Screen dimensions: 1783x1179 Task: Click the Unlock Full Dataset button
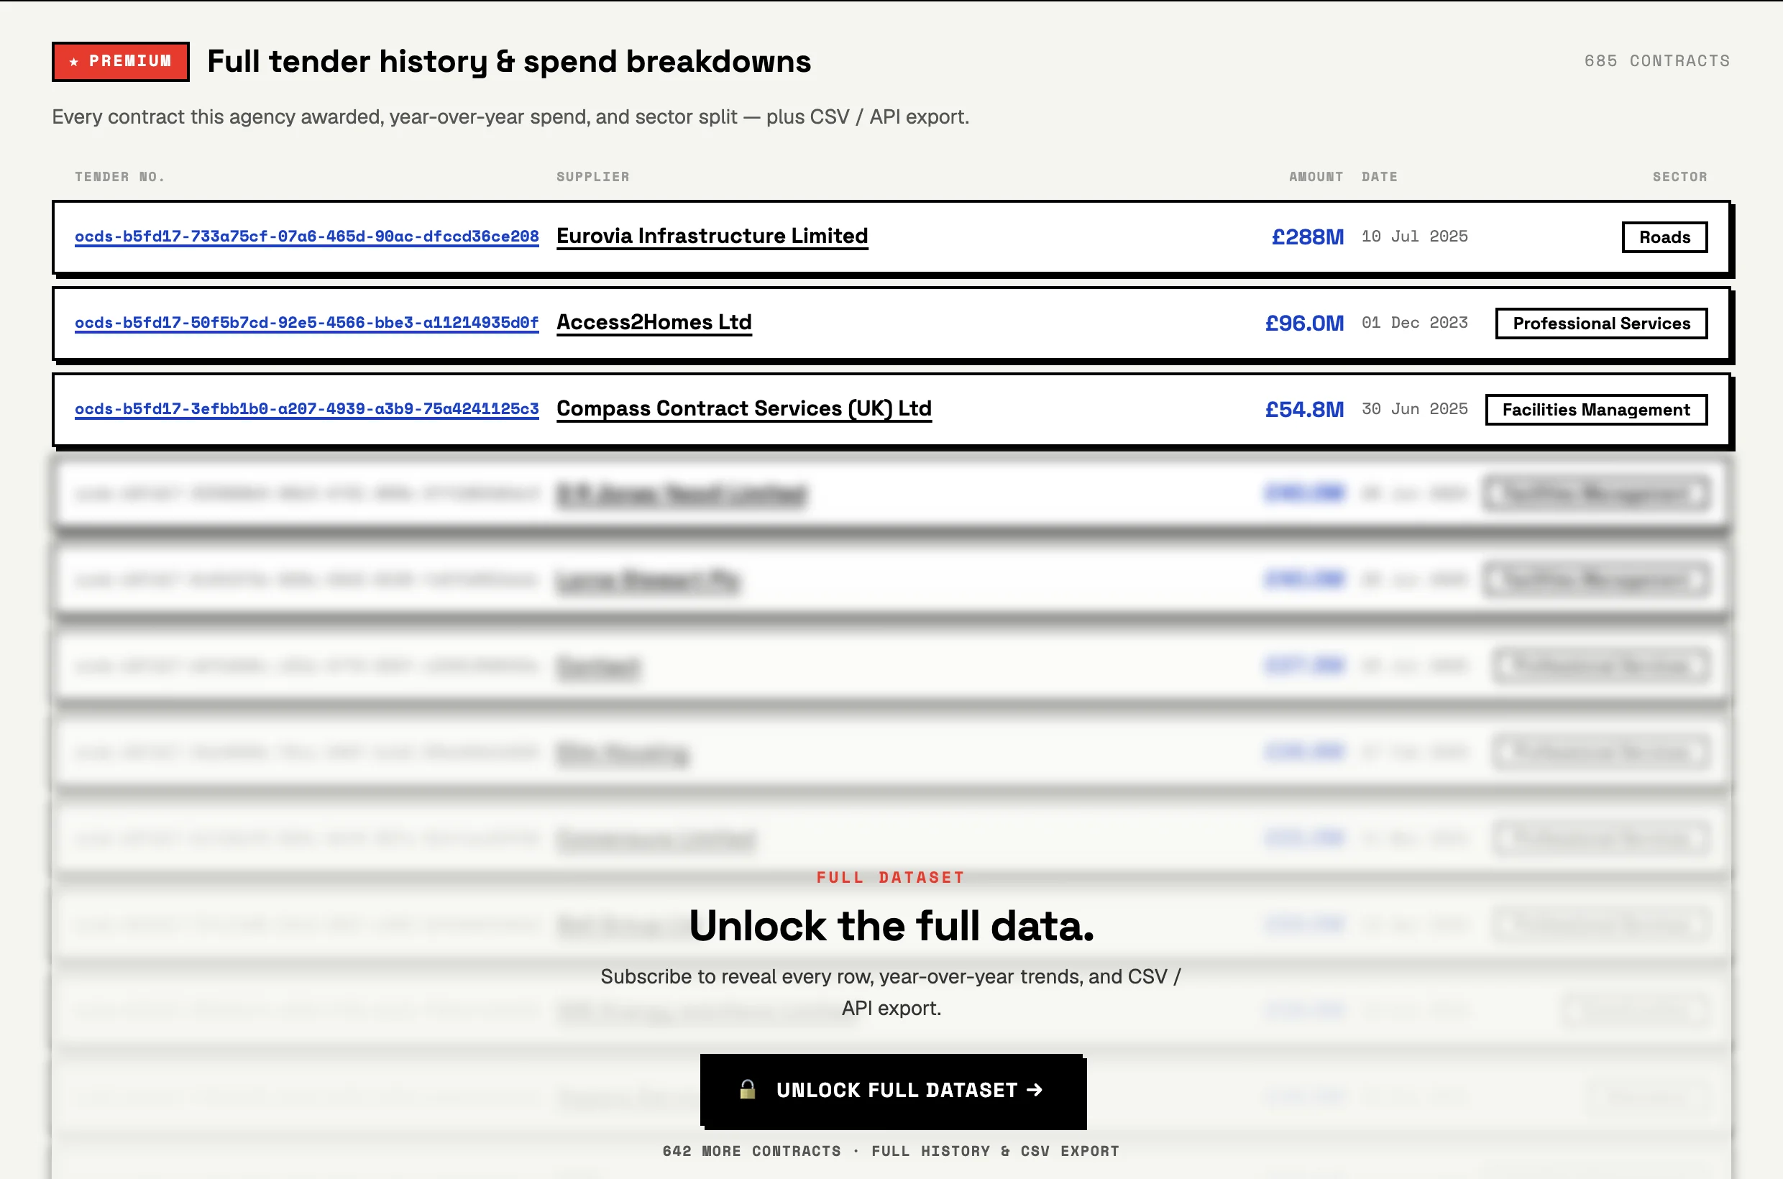(x=894, y=1091)
